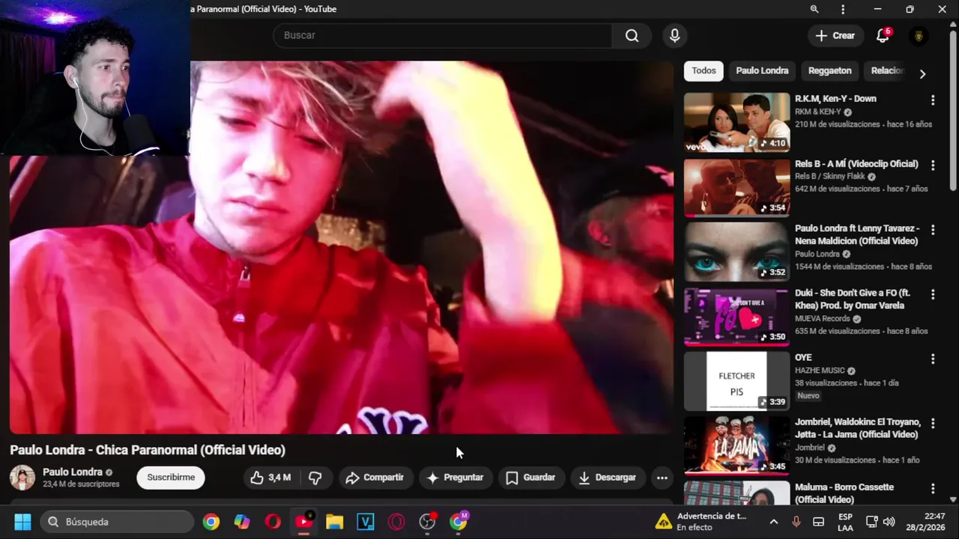Open the account avatar menu
The height and width of the screenshot is (539, 959).
point(919,36)
